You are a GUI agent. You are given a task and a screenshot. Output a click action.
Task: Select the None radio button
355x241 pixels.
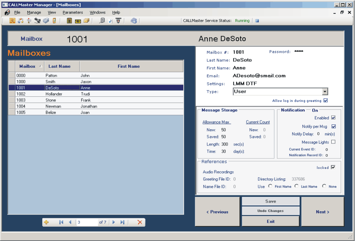pos(324,186)
